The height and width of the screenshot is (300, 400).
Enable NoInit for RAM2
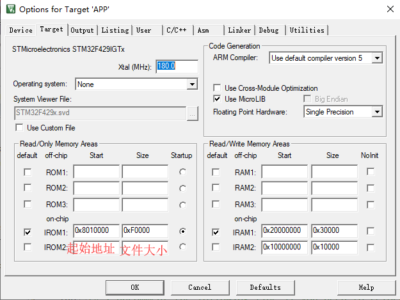tap(371, 188)
